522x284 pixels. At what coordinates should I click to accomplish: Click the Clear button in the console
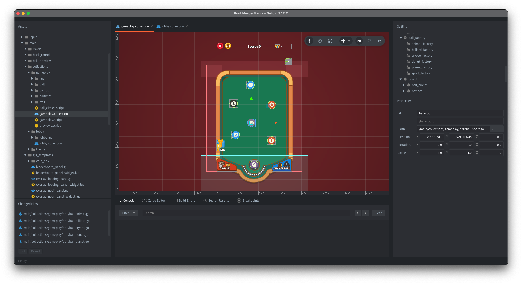(378, 213)
